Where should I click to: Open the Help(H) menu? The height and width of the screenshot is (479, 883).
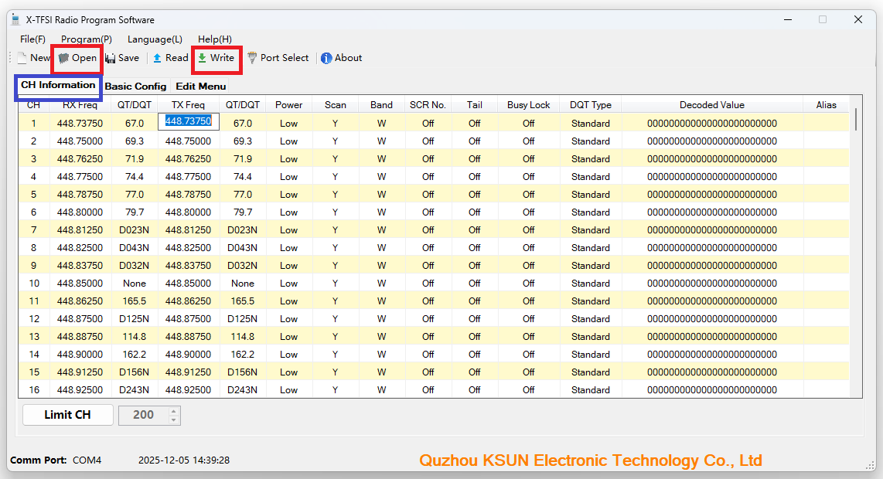(x=214, y=39)
